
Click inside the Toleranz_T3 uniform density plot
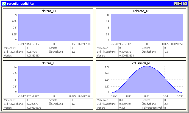click(54, 80)
